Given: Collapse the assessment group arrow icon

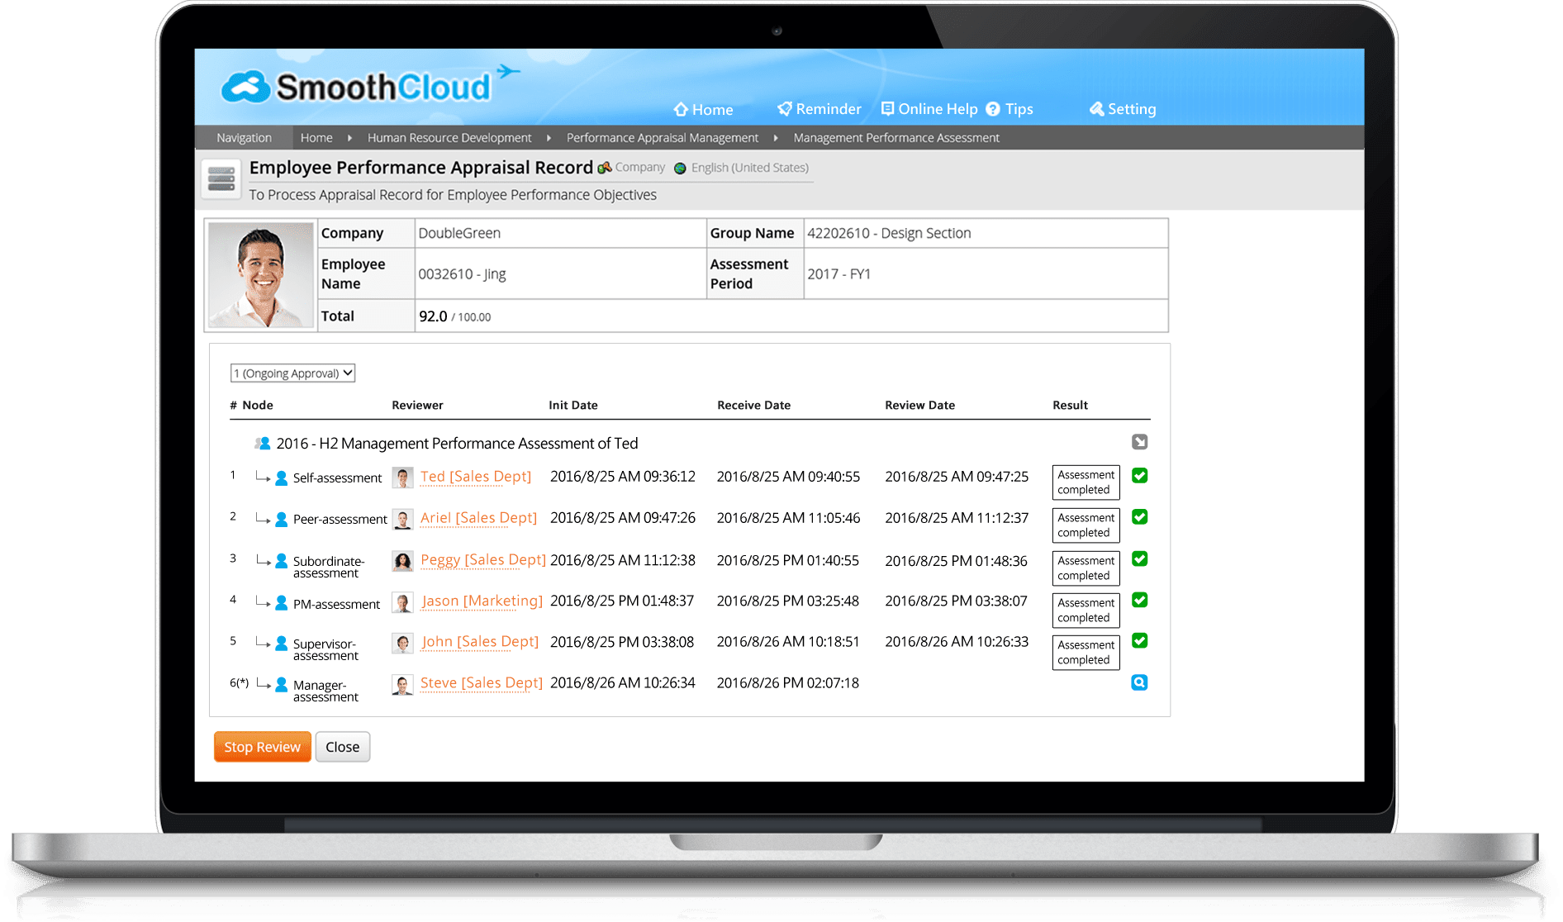Looking at the screenshot, I should (1139, 442).
